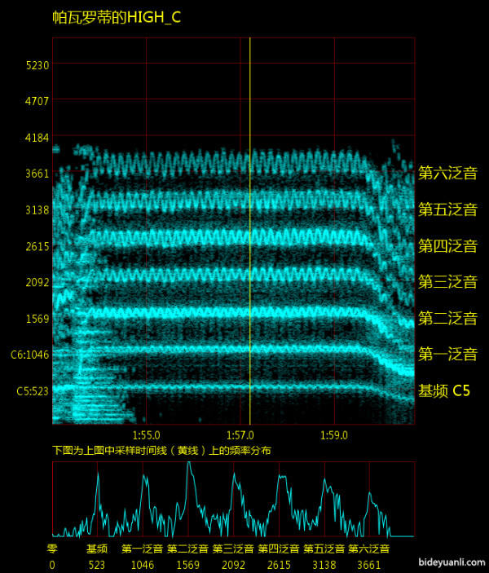Click the 第五泛音 label beside the spectrogram
This screenshot has height=573, width=489.
tap(447, 209)
